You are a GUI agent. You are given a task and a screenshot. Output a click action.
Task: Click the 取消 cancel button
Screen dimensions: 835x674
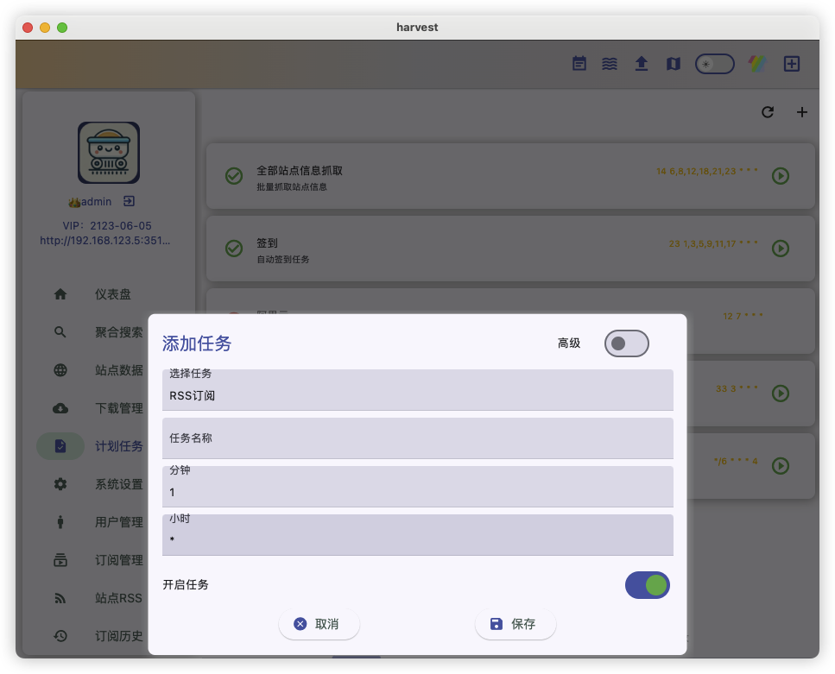(319, 624)
